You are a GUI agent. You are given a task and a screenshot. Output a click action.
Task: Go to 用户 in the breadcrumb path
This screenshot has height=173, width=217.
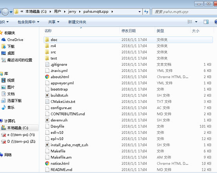(58, 12)
